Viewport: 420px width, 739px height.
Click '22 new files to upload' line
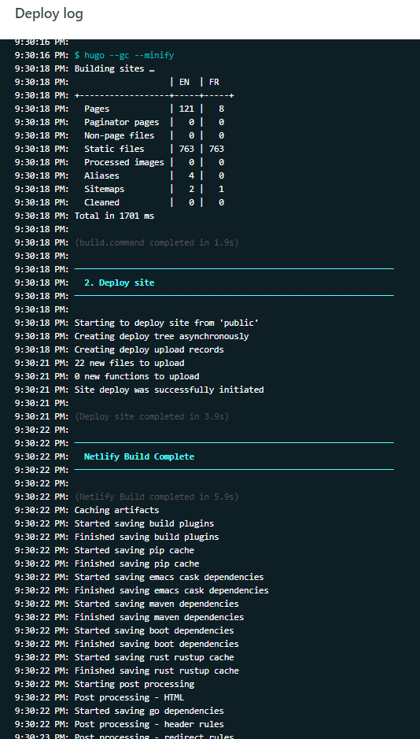tap(130, 363)
